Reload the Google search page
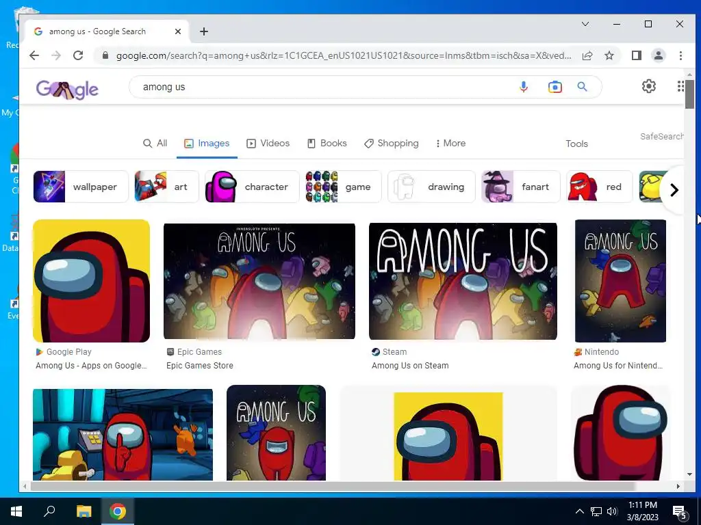701x525 pixels. [78, 55]
